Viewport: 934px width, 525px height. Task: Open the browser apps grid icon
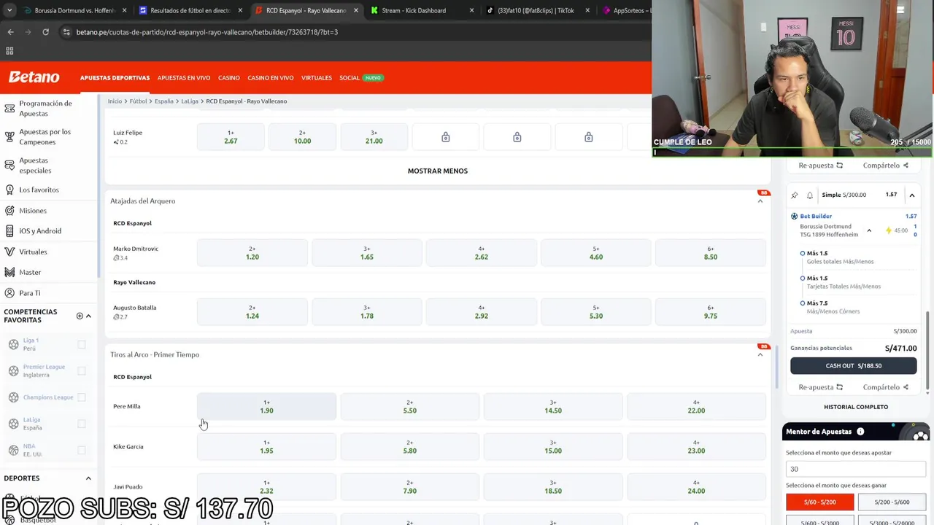tap(9, 51)
